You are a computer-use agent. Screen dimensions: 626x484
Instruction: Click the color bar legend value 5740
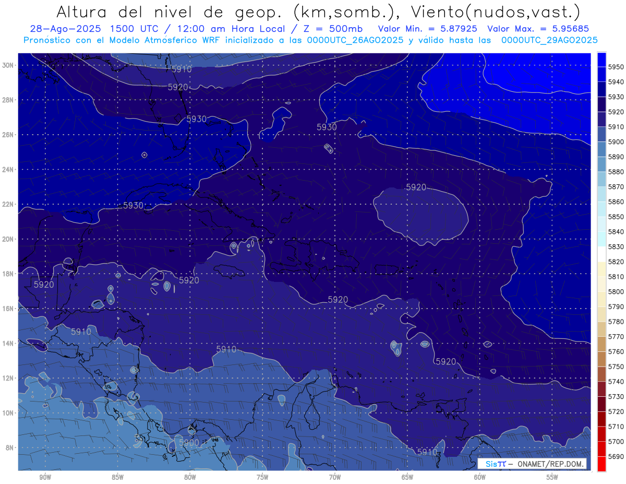click(x=616, y=382)
